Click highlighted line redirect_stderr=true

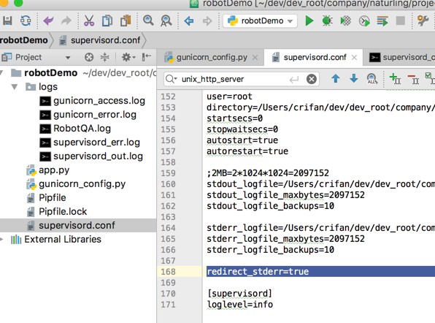[258, 272]
